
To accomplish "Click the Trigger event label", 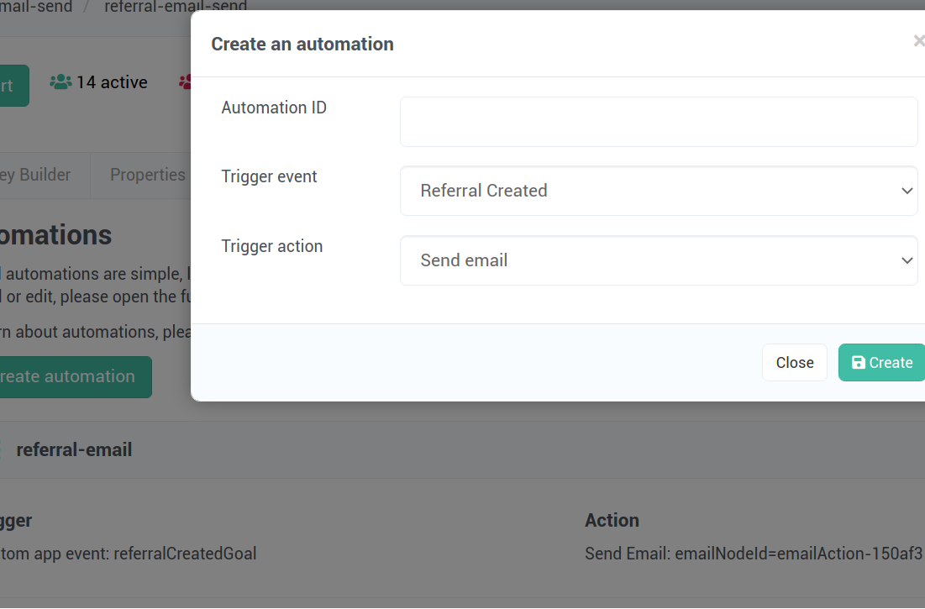I will [x=269, y=177].
